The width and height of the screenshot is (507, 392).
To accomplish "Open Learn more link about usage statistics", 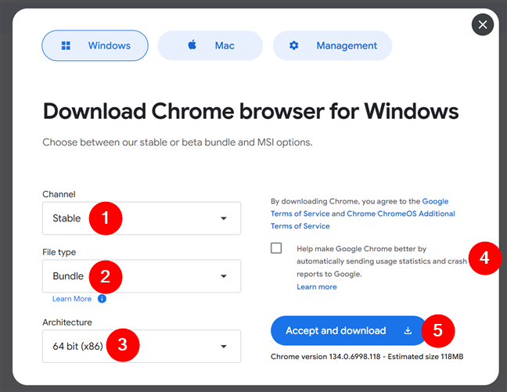I will tap(317, 287).
